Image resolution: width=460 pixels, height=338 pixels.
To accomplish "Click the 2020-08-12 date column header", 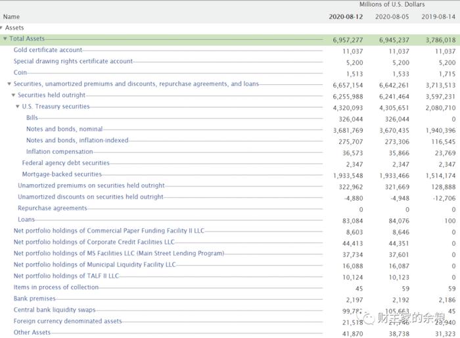I will coord(346,16).
